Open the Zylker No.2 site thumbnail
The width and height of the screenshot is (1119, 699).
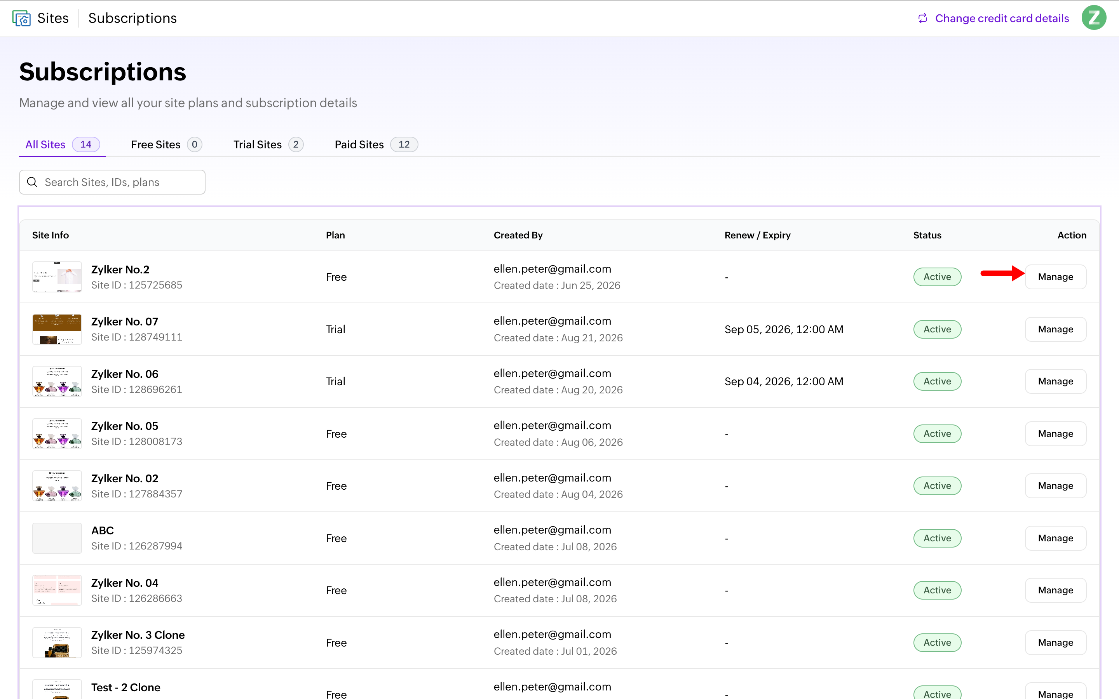click(57, 277)
